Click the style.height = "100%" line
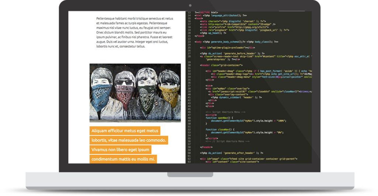 pyautogui.click(x=248, y=121)
